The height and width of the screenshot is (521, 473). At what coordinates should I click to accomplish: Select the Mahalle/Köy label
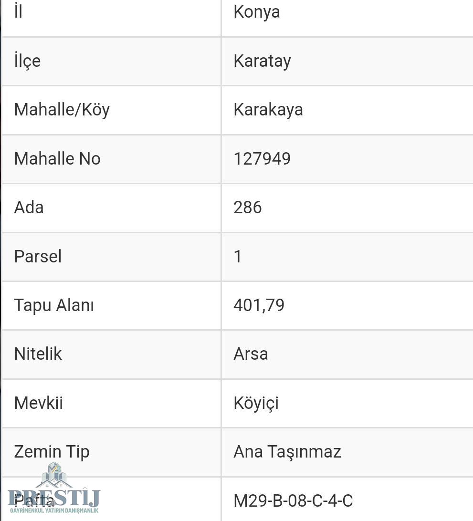62,110
